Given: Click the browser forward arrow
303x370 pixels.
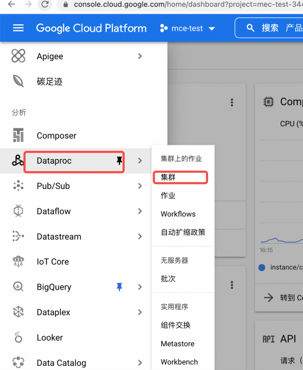Looking at the screenshot, I should (x=28, y=4).
